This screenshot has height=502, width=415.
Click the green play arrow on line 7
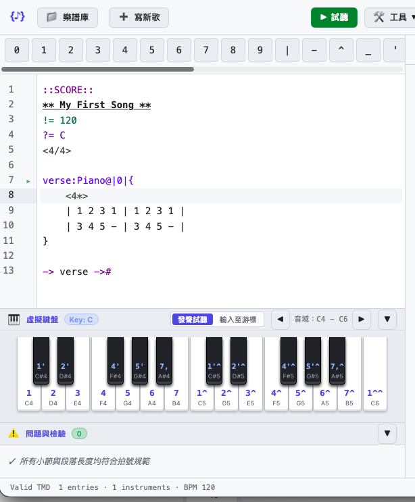pyautogui.click(x=28, y=182)
